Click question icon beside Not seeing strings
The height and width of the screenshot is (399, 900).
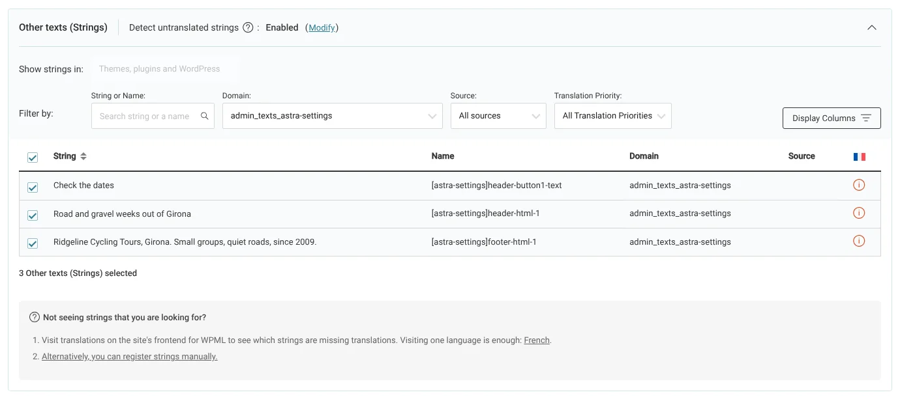coord(35,317)
